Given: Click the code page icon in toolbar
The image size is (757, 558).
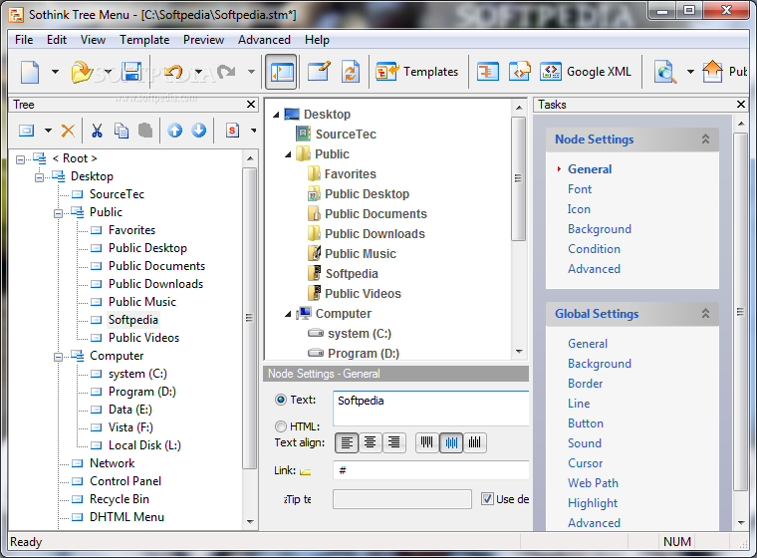Looking at the screenshot, I should [520, 72].
